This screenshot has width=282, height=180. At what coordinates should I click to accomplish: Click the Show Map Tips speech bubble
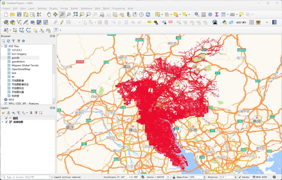pyautogui.click(x=241, y=14)
